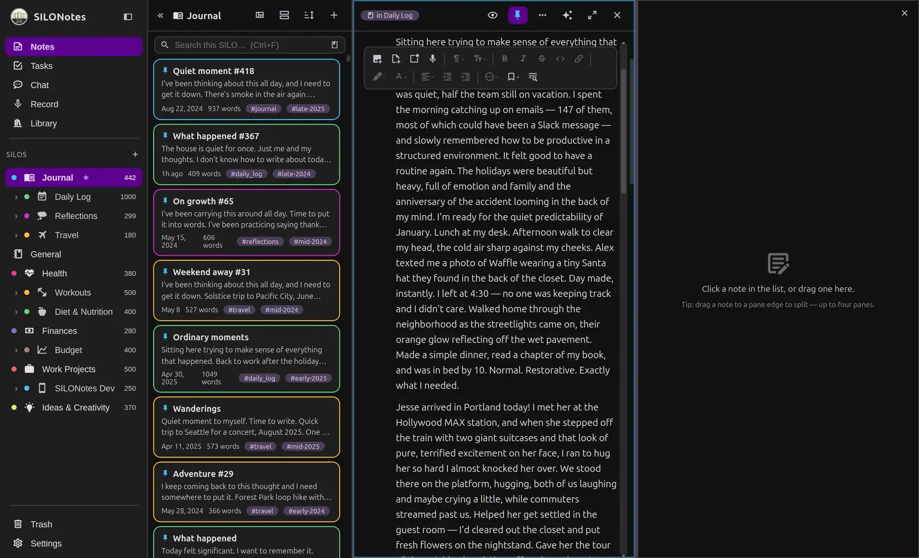Image resolution: width=919 pixels, height=558 pixels.
Task: Click the search this SILO field
Action: 249,45
